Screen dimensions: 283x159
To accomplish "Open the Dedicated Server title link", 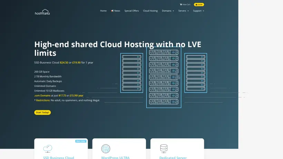I will (173, 158).
